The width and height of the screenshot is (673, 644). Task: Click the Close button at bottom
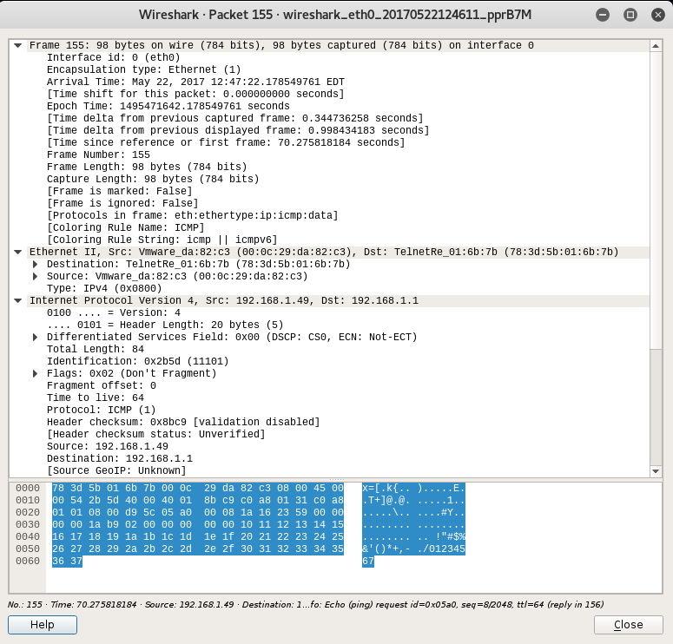628,624
